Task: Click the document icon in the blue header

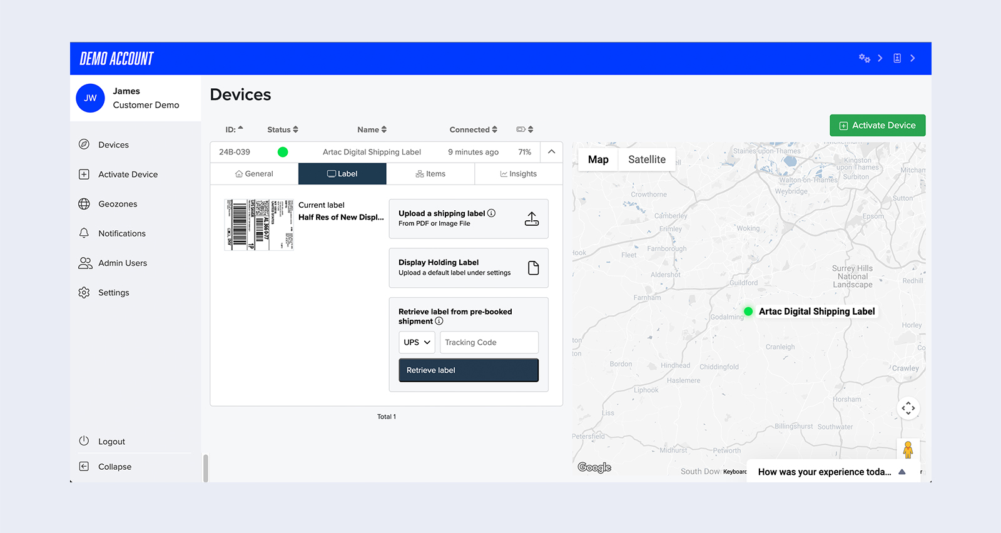Action: pos(897,58)
